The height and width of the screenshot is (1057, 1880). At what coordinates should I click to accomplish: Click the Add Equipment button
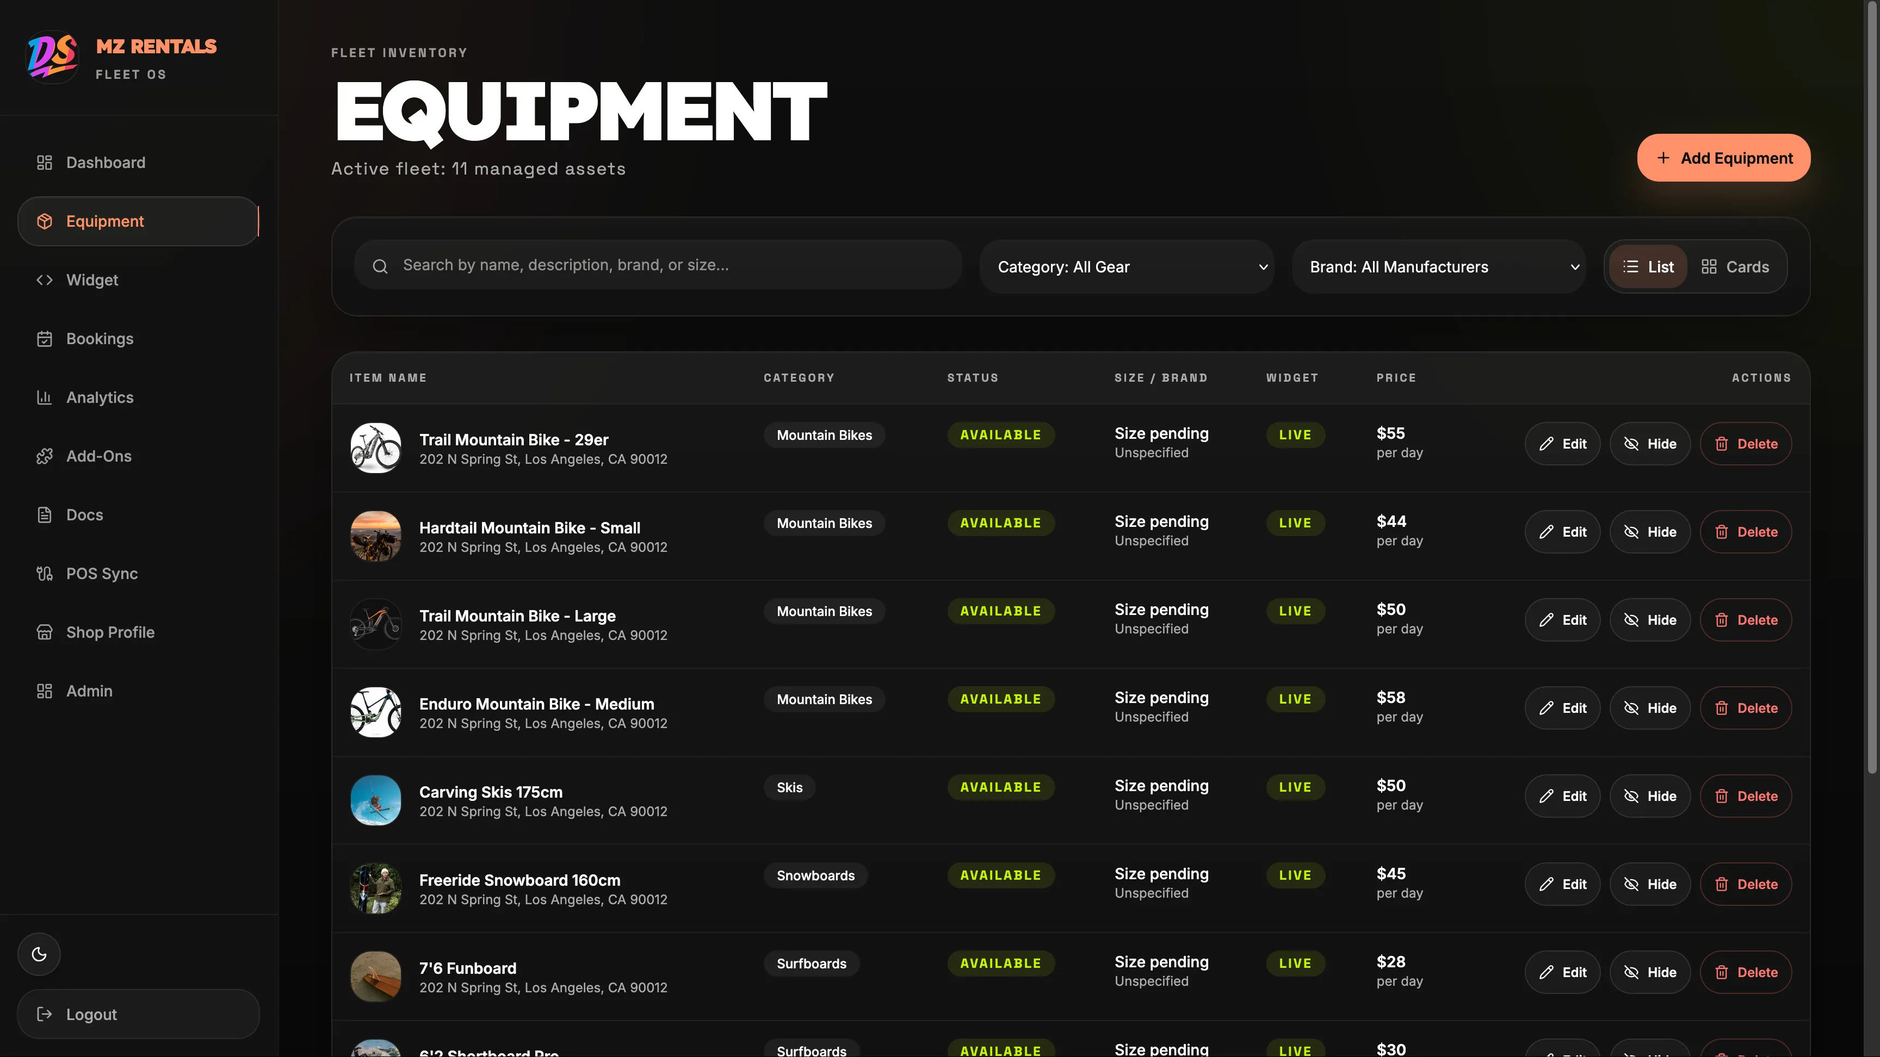[x=1724, y=158]
